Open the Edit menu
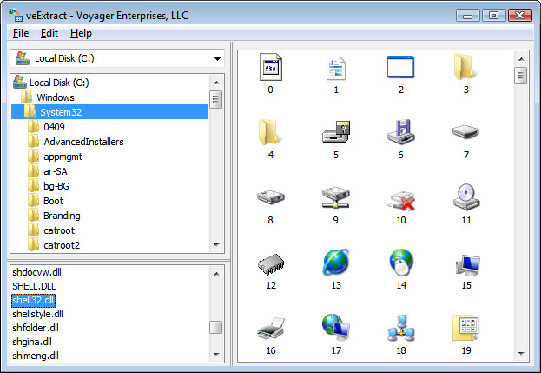 click(x=49, y=33)
